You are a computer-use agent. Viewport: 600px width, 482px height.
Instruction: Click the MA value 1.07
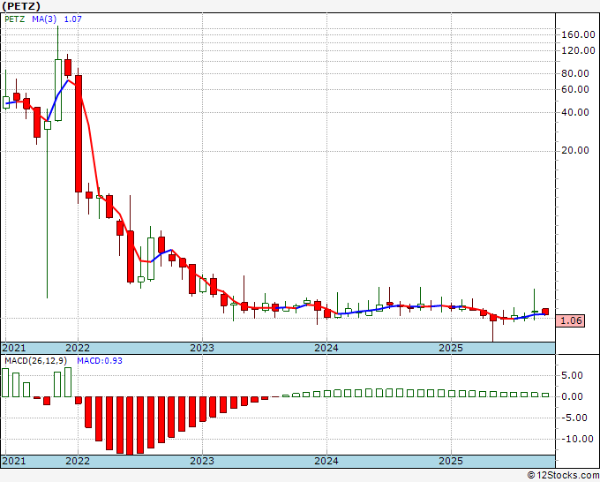tap(72, 19)
